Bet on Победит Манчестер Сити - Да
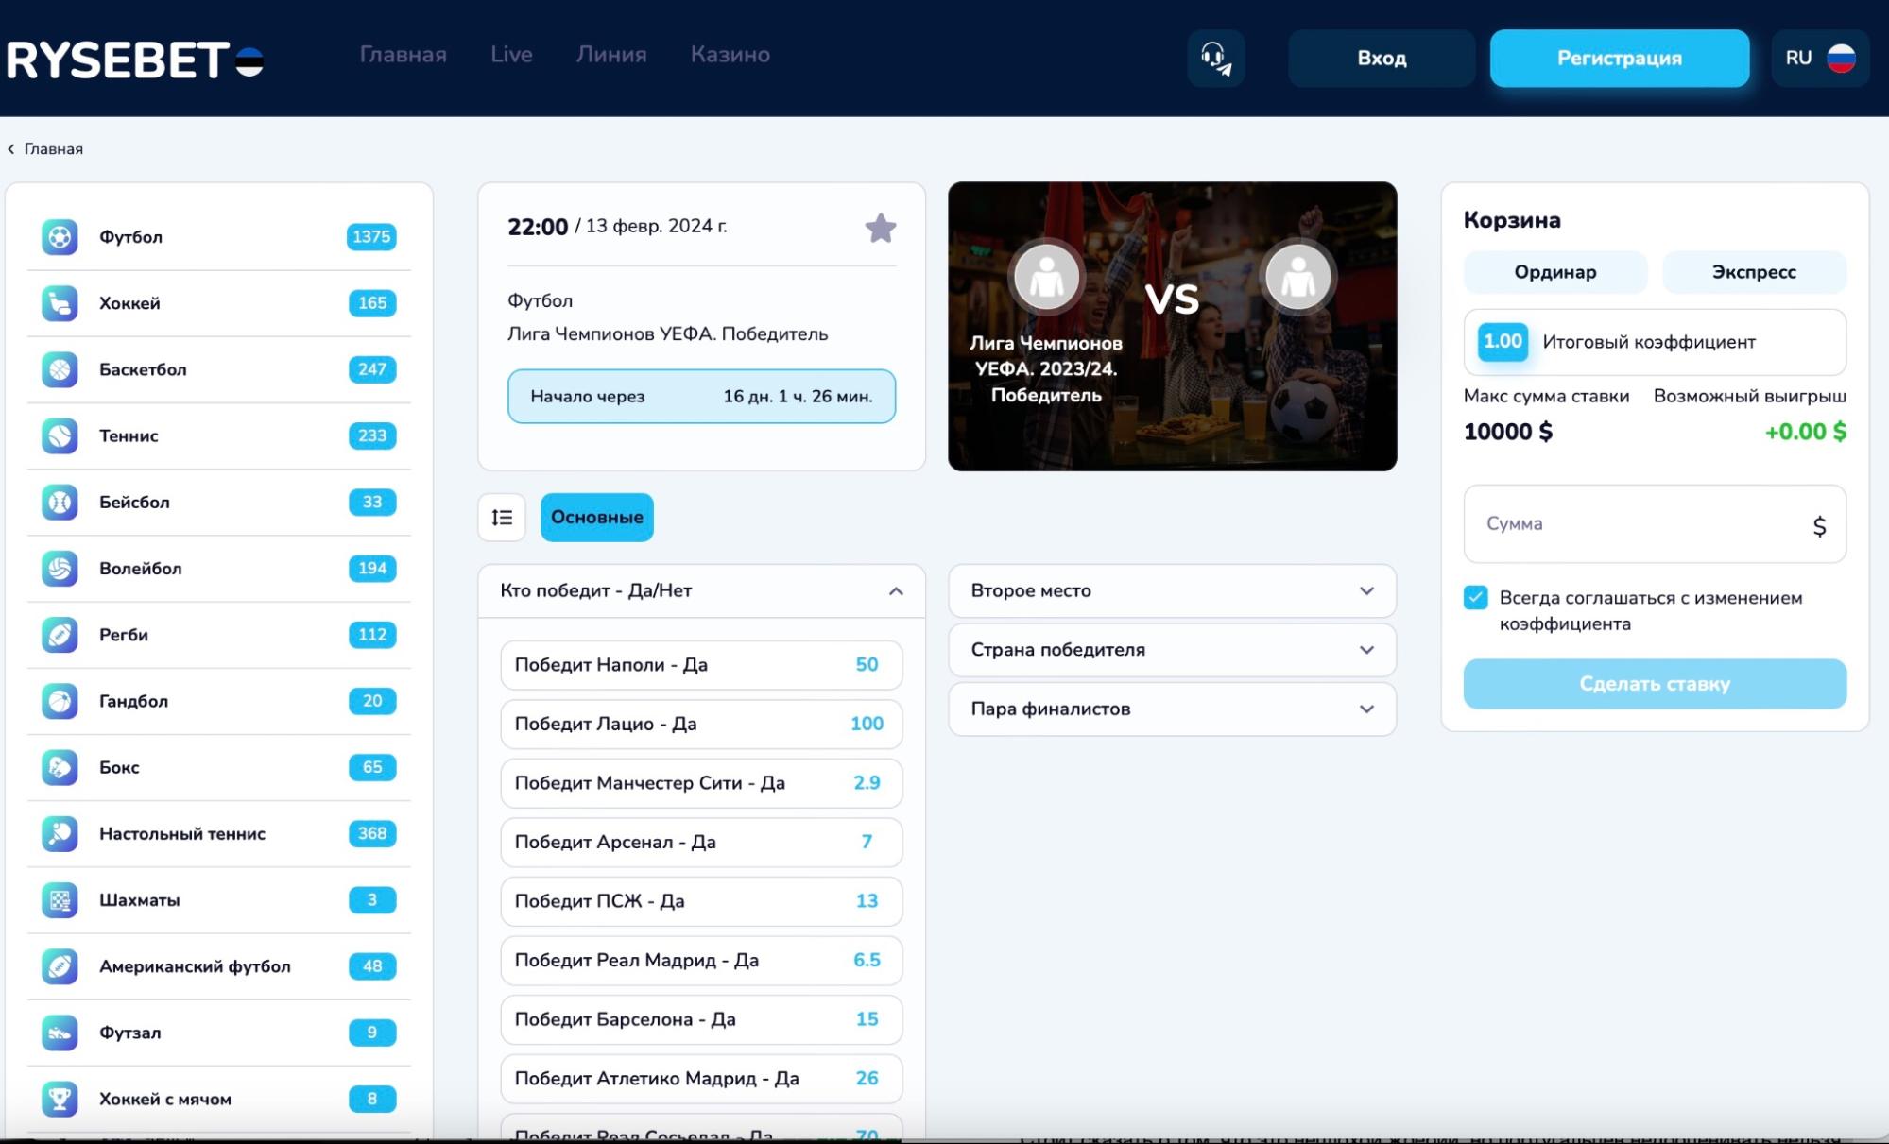The height and width of the screenshot is (1144, 1889). tap(701, 783)
